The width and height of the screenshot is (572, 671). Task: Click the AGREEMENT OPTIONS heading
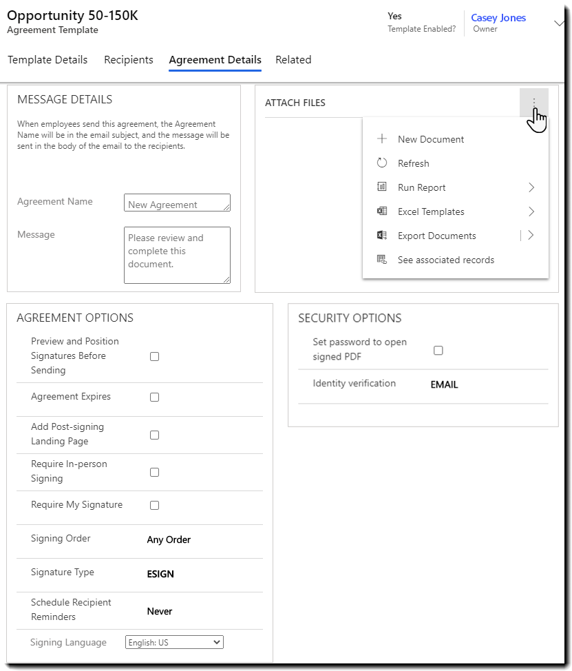(75, 318)
